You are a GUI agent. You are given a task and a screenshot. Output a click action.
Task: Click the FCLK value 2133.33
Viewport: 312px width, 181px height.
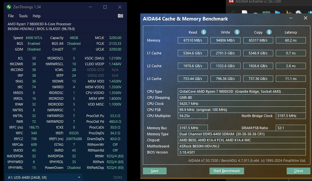[x=115, y=43]
